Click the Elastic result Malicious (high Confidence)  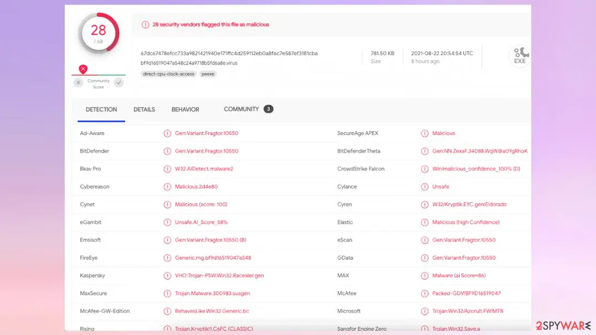466,222
